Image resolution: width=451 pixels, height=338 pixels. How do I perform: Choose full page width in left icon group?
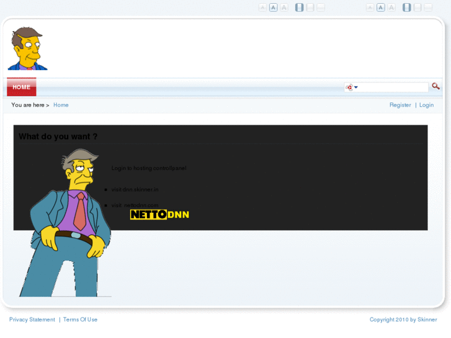(x=321, y=7)
